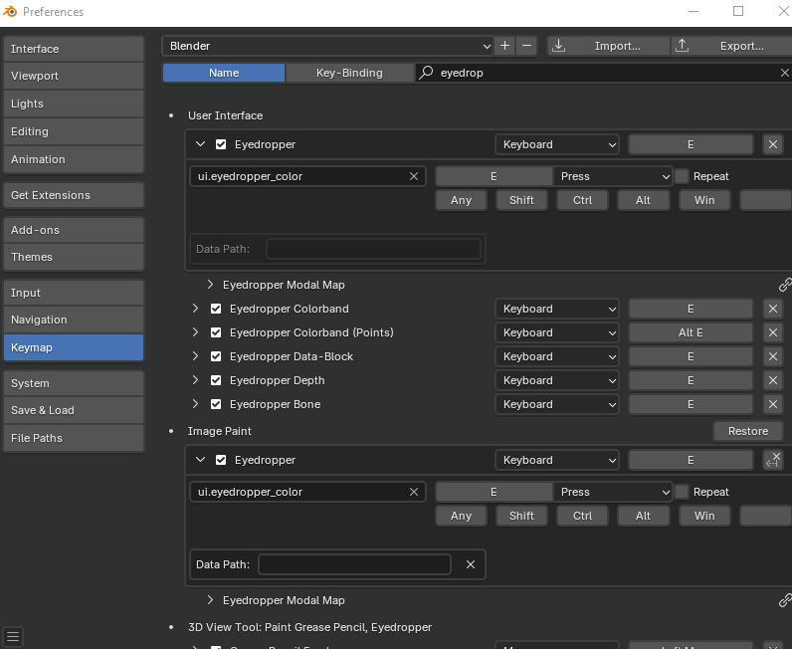
Task: Click the Restore button for Image Paint
Action: click(747, 431)
